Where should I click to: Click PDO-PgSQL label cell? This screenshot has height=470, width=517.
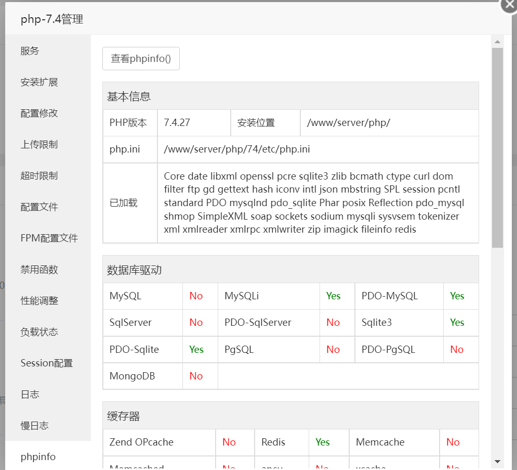click(x=399, y=349)
